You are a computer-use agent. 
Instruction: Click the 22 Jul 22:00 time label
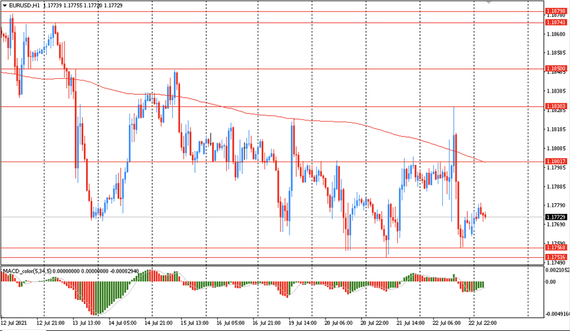pyautogui.click(x=482, y=323)
